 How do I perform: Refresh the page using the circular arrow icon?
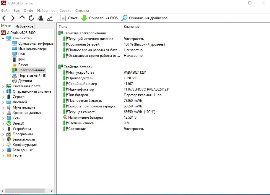31,18
